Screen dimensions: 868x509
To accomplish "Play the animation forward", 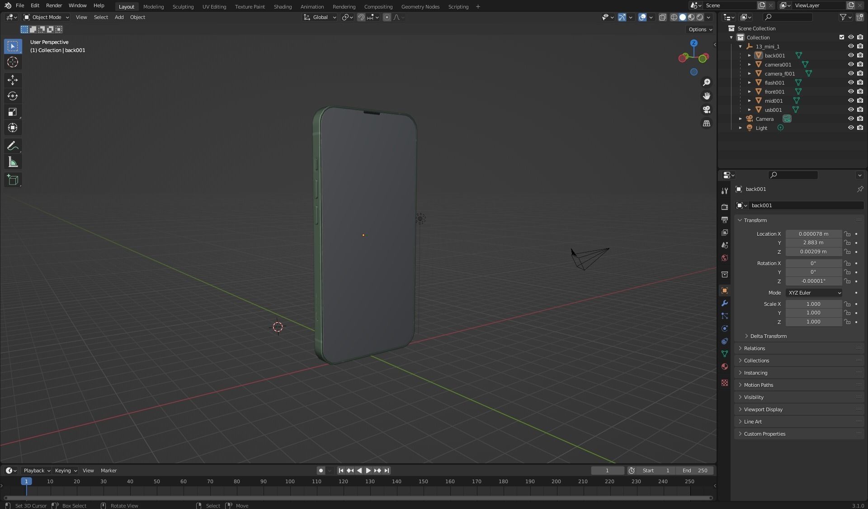I will click(x=368, y=471).
